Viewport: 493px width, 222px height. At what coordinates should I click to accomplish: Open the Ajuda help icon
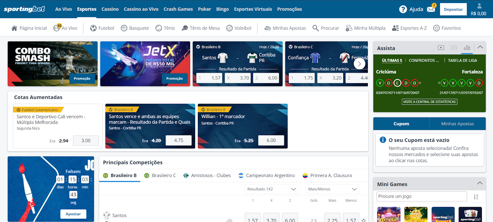click(x=403, y=9)
